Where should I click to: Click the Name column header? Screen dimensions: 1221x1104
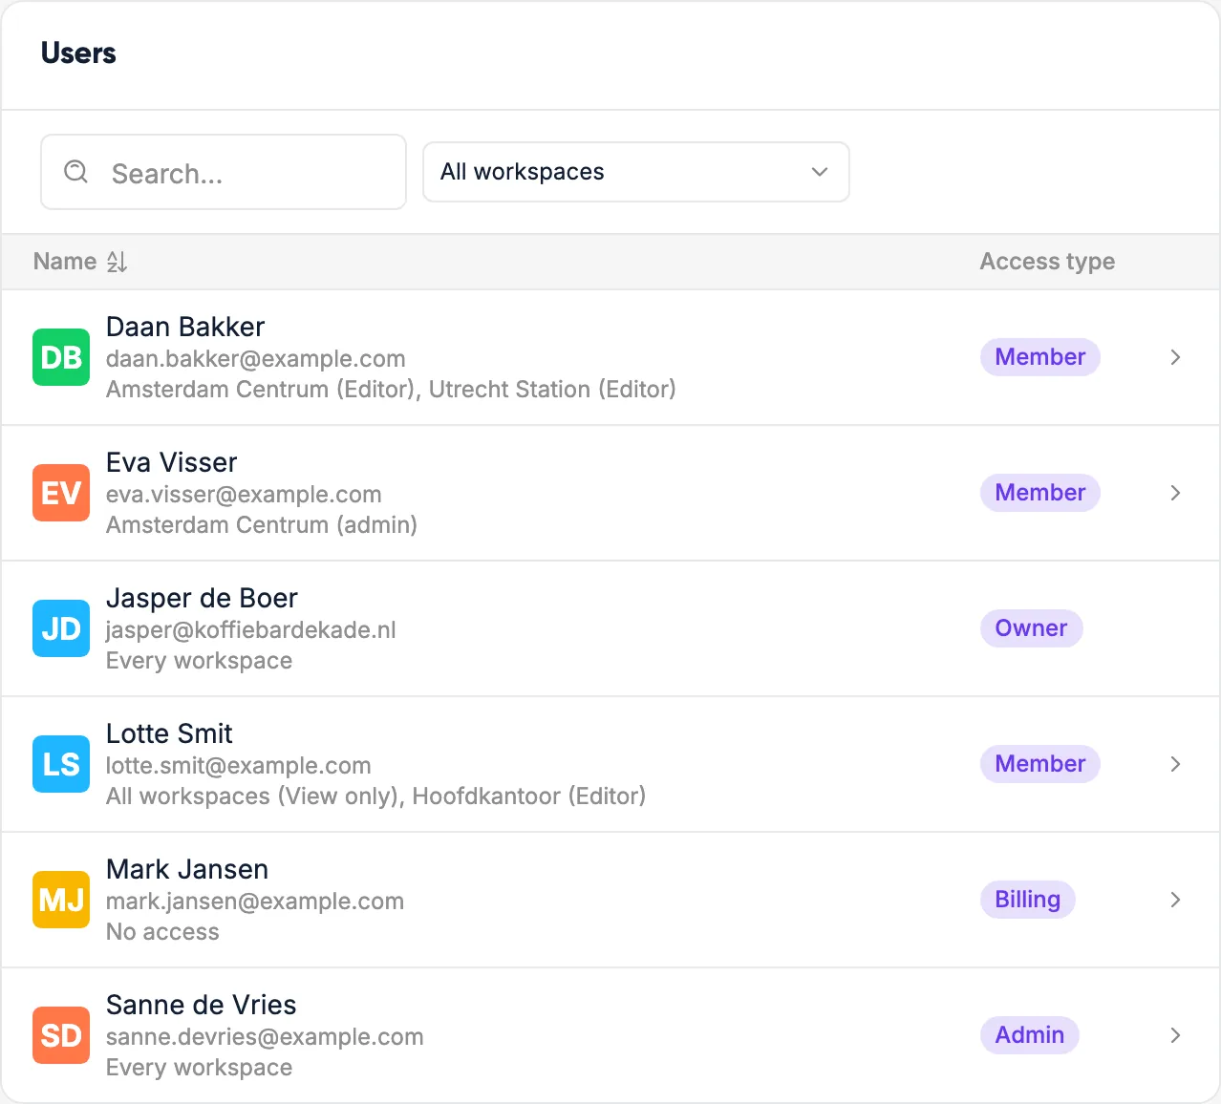65,262
